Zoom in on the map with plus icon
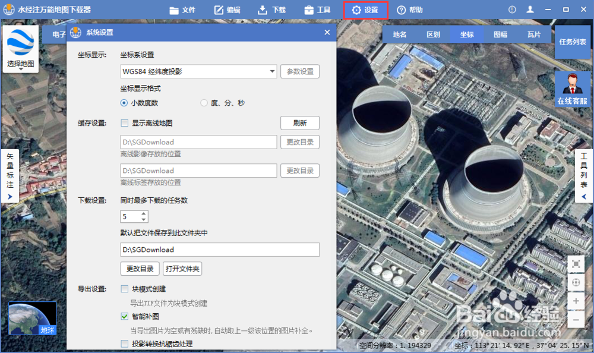Image resolution: width=594 pixels, height=353 pixels. [575, 301]
